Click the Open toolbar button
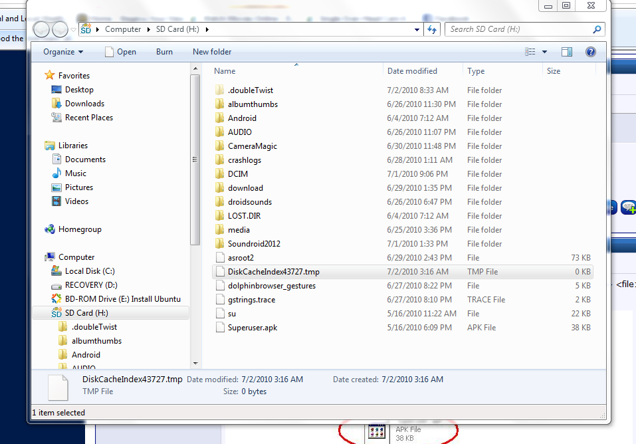Image resolution: width=636 pixels, height=444 pixels. (x=120, y=52)
